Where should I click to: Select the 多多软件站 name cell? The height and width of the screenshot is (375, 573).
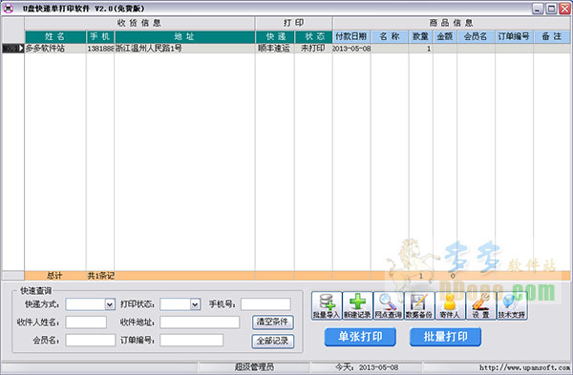(55, 49)
